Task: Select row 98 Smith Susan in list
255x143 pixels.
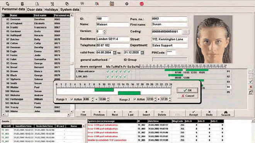Action: pyautogui.click(x=36, y=83)
